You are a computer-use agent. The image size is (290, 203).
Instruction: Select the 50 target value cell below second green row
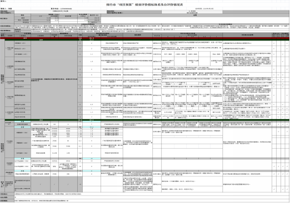[54, 124]
